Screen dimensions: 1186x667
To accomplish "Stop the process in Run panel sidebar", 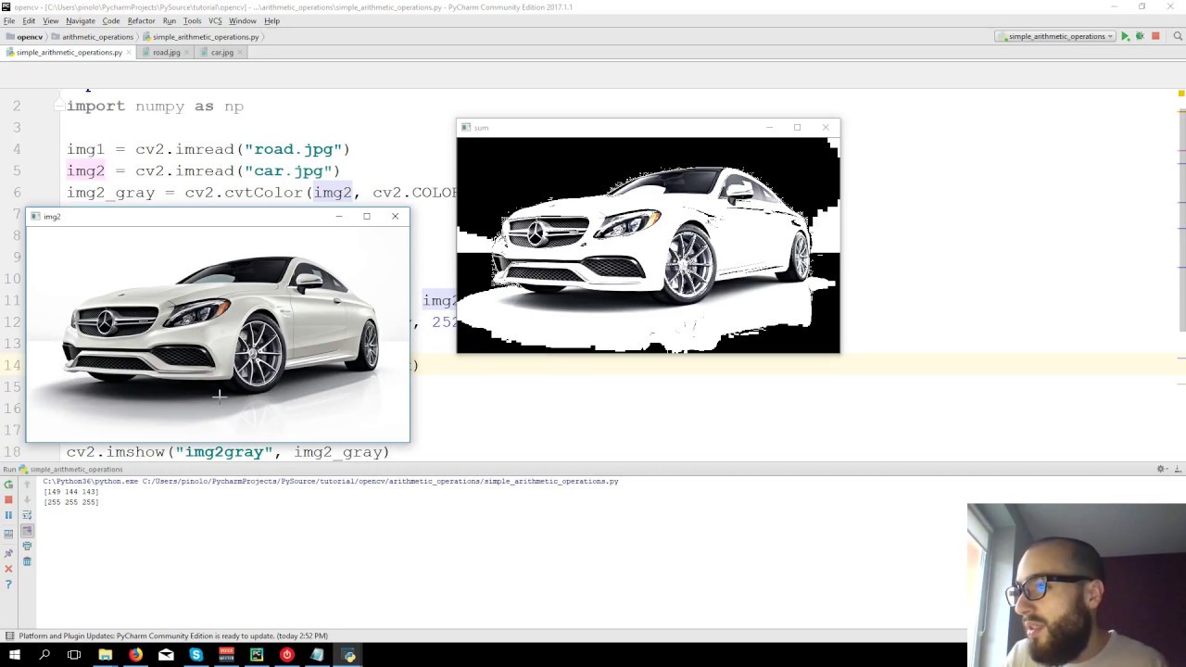I will pyautogui.click(x=8, y=499).
